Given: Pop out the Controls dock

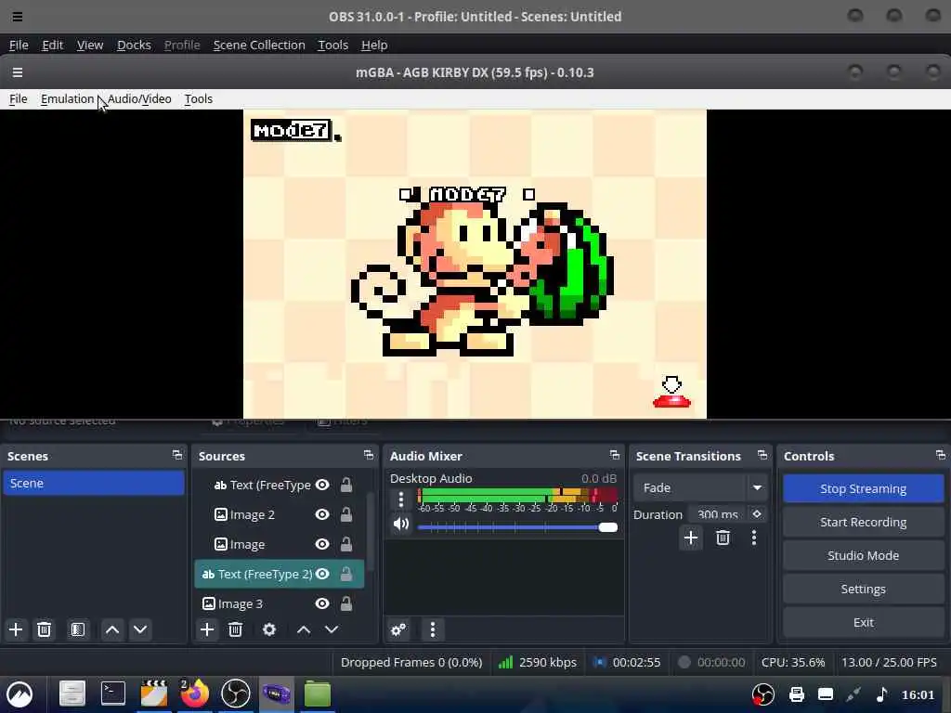Looking at the screenshot, I should point(940,455).
